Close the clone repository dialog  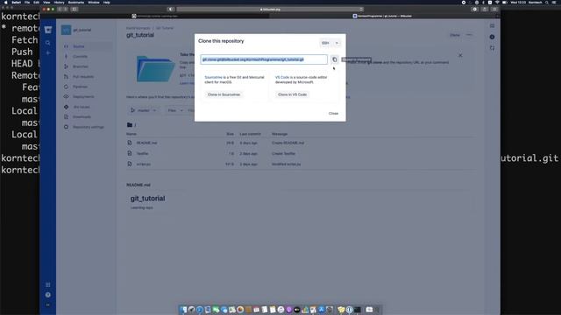tap(333, 113)
